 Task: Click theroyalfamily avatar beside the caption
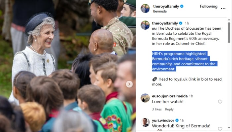pos(145,25)
